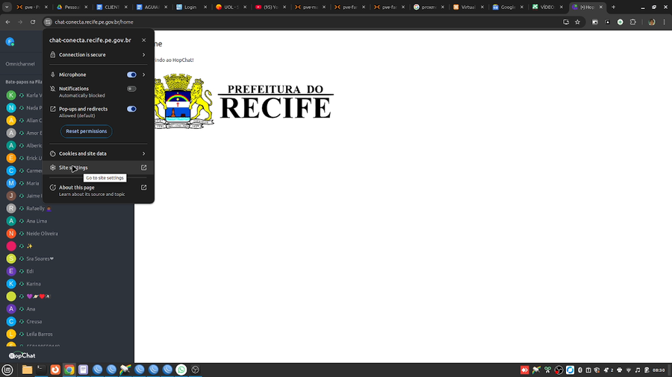Open chat with Karina
The height and width of the screenshot is (377, 672).
69,284
